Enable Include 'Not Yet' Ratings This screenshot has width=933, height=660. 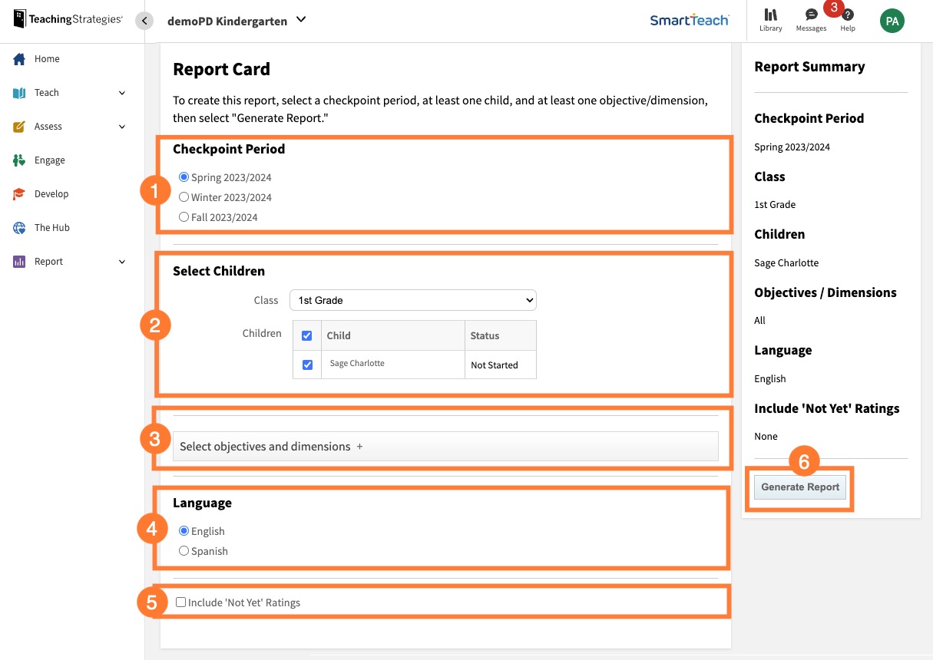click(180, 602)
